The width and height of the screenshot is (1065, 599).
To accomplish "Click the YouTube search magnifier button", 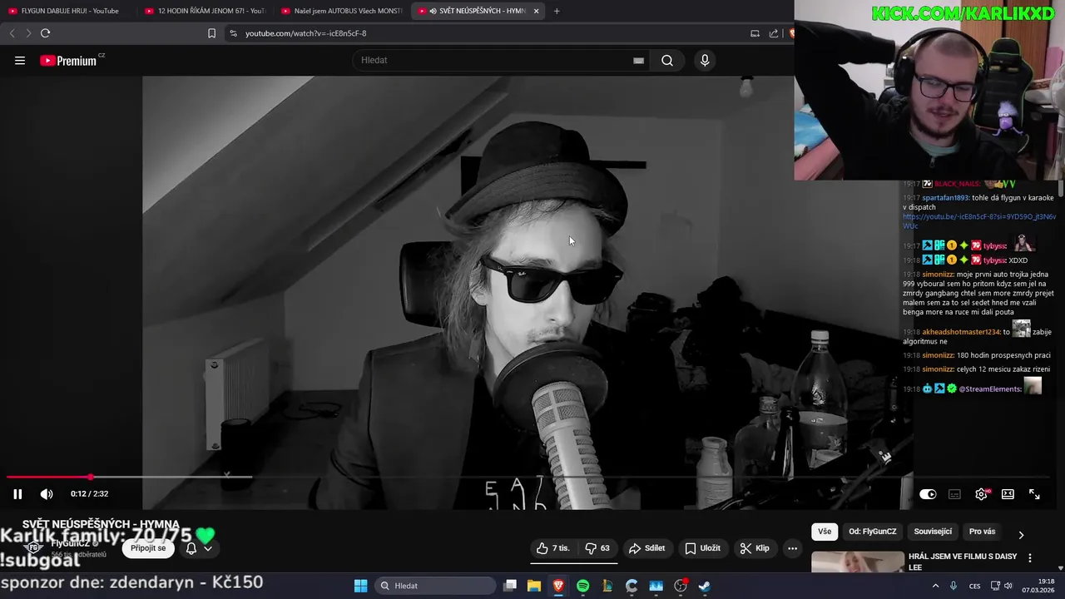I will tap(667, 60).
